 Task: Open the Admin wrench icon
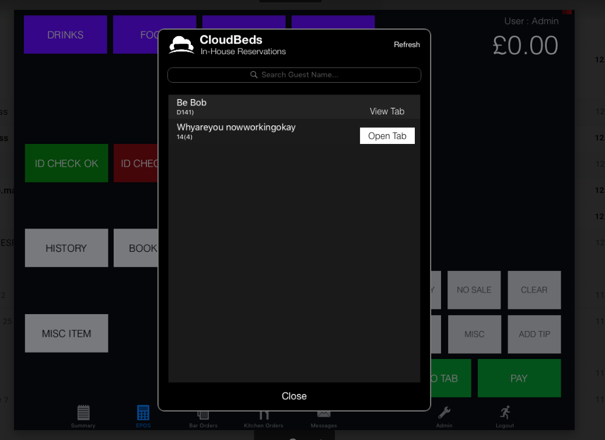click(x=444, y=414)
